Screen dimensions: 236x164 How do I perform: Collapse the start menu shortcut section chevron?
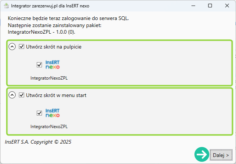[12, 95]
